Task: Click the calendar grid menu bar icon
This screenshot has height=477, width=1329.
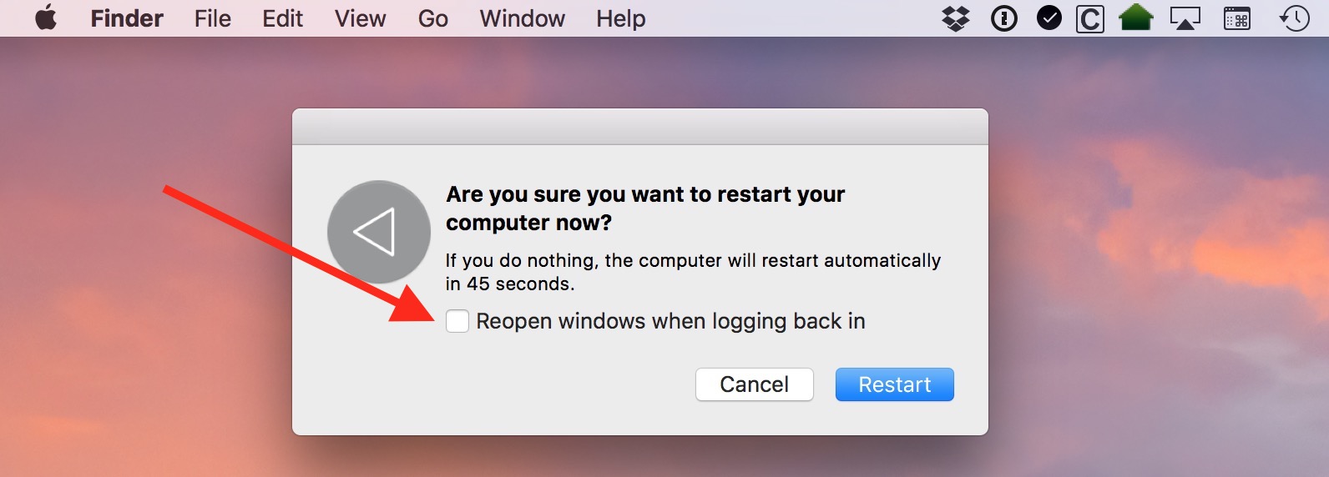Action: pyautogui.click(x=1237, y=18)
